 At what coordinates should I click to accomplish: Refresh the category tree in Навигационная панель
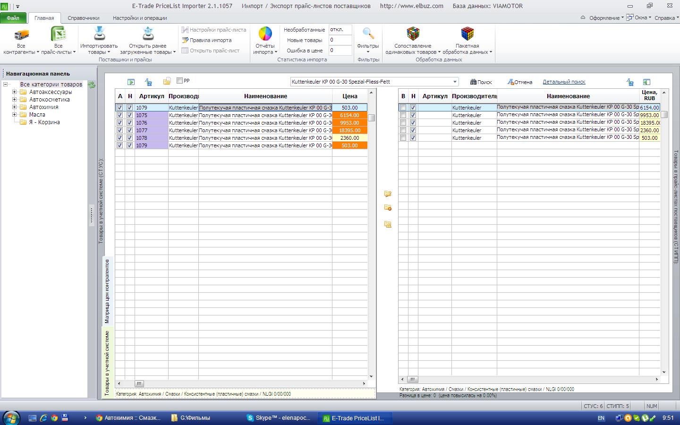click(x=92, y=85)
